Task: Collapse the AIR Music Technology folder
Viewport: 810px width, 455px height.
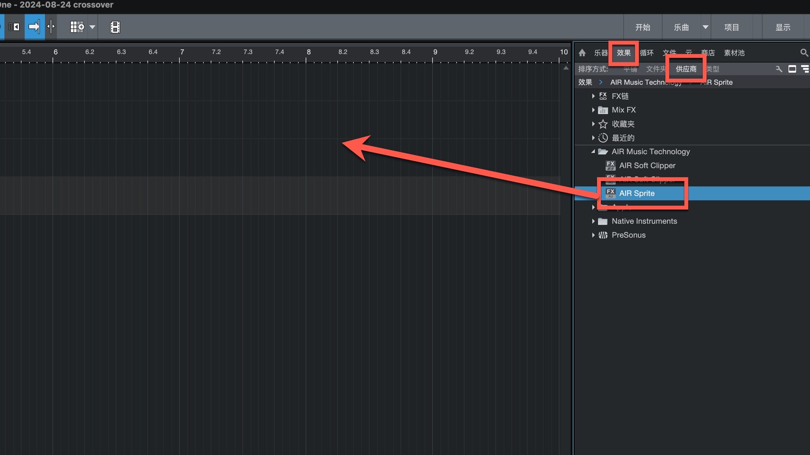Action: point(593,152)
